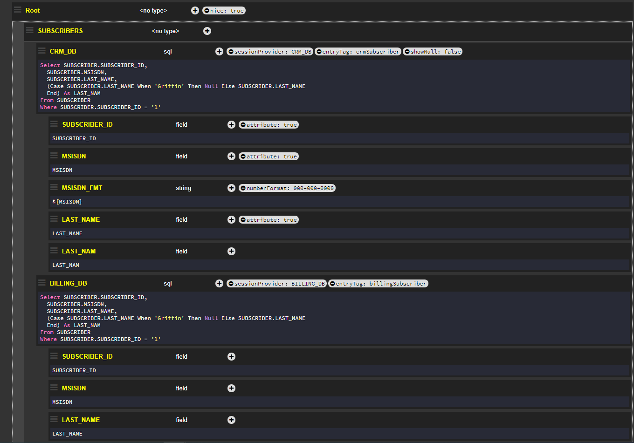Click plus icon on MSISDN_FMT string row
The height and width of the screenshot is (443, 634).
[231, 188]
